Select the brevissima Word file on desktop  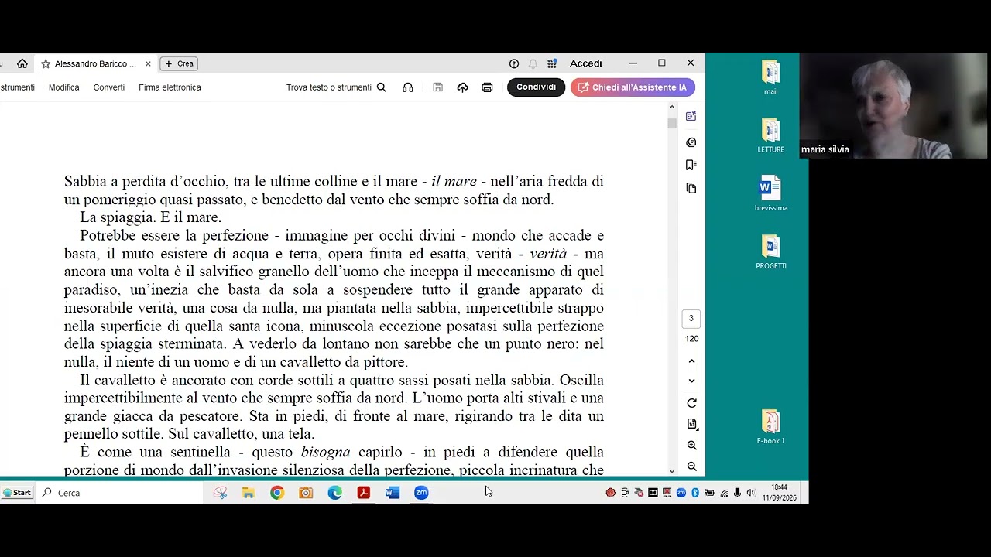click(x=770, y=193)
